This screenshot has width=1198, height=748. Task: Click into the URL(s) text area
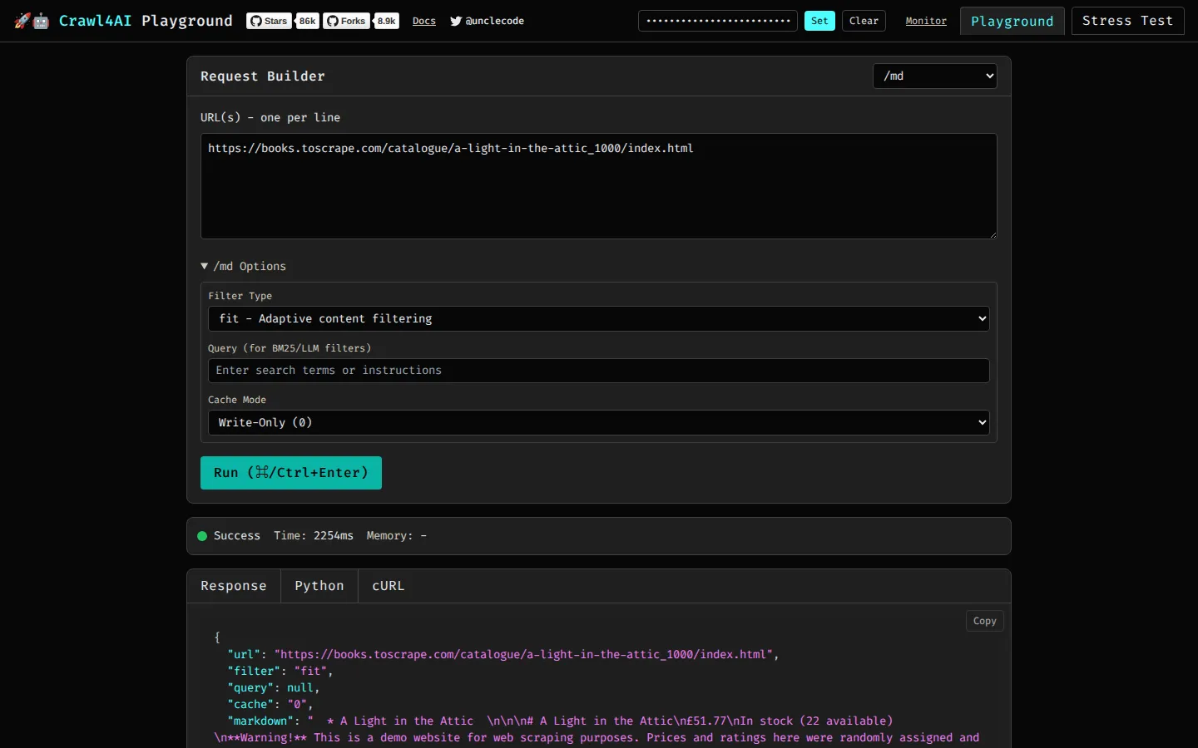599,186
